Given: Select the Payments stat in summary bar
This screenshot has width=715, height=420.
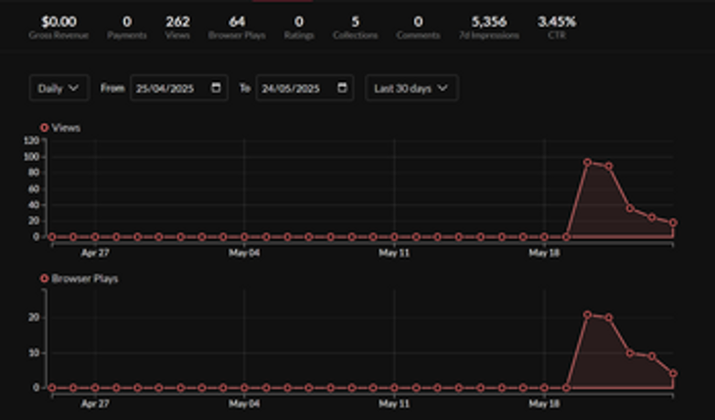Looking at the screenshot, I should pos(127,26).
